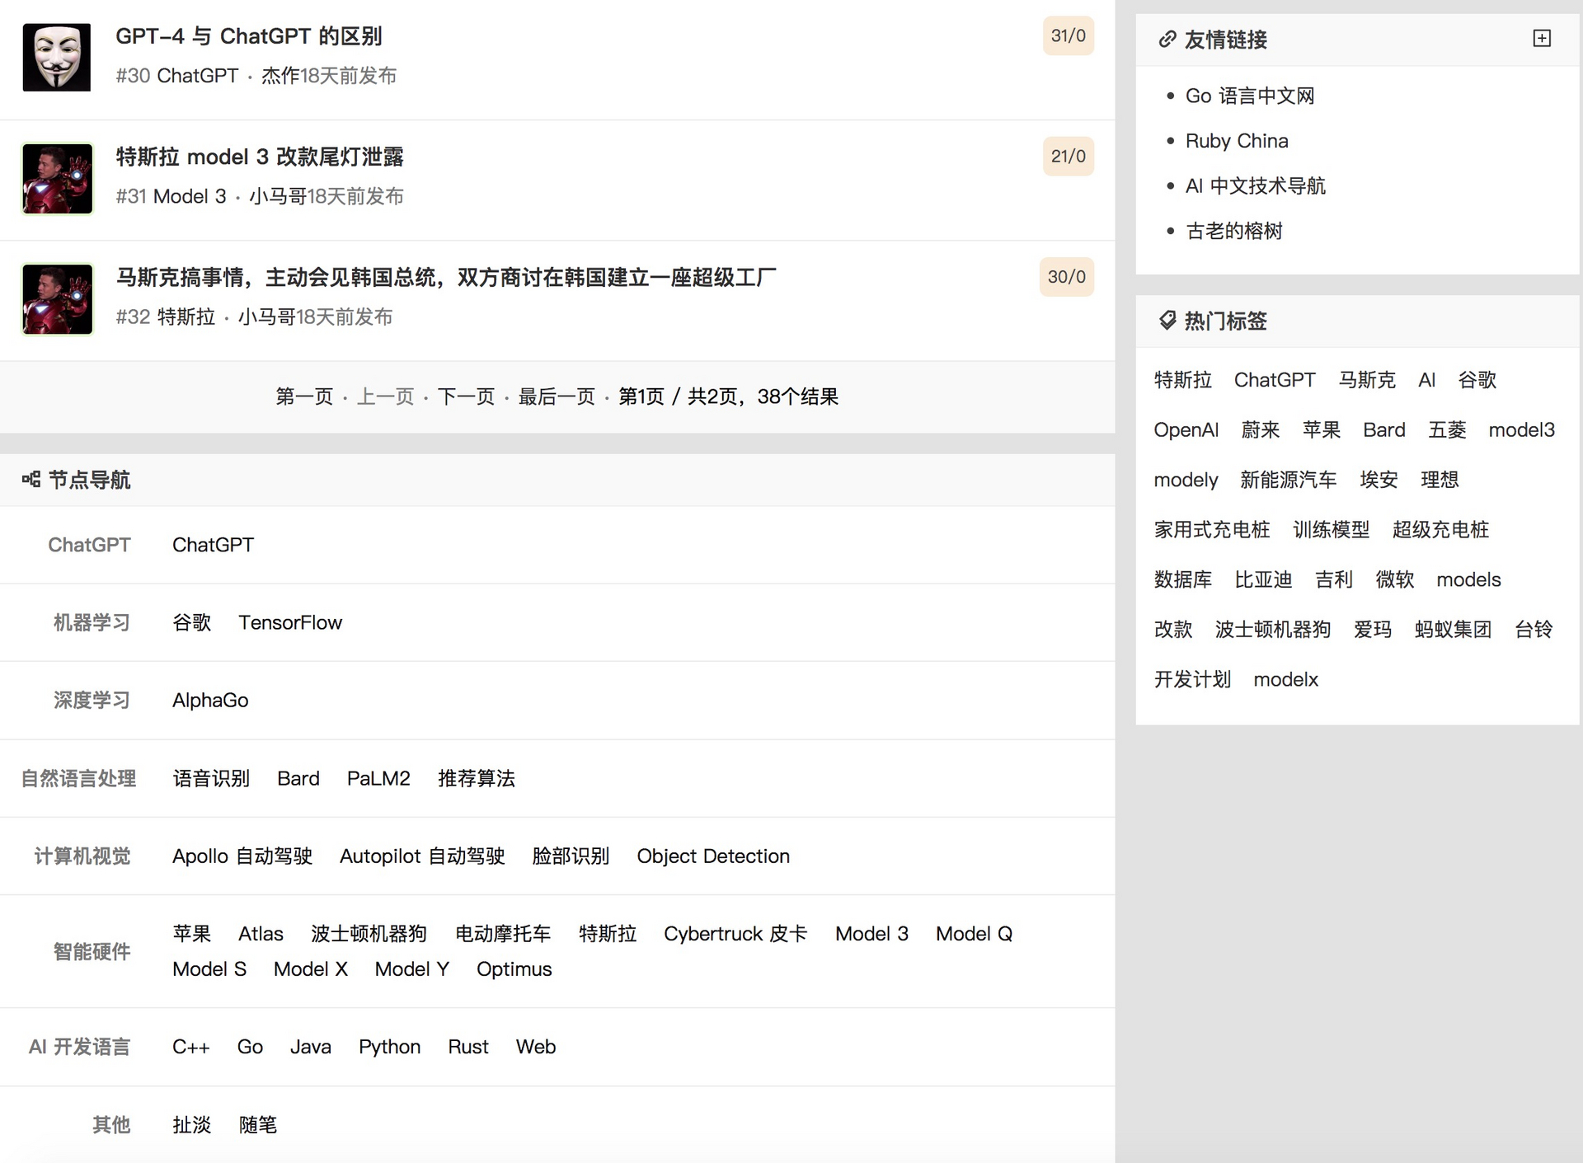The width and height of the screenshot is (1583, 1163).
Task: Open post 特斯拉 model 3 改款尾灯泄露
Action: click(x=260, y=157)
